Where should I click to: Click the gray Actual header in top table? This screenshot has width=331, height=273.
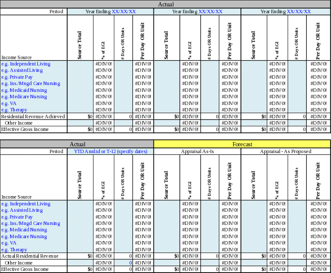(x=165, y=4)
